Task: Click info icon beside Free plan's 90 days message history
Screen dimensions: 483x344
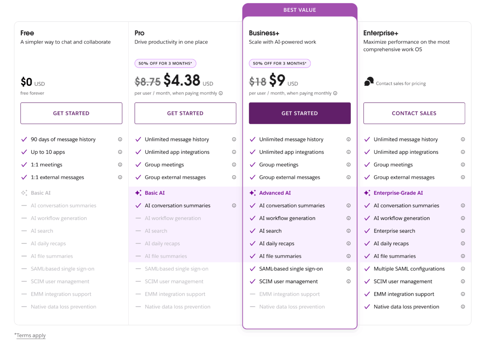Action: point(120,139)
